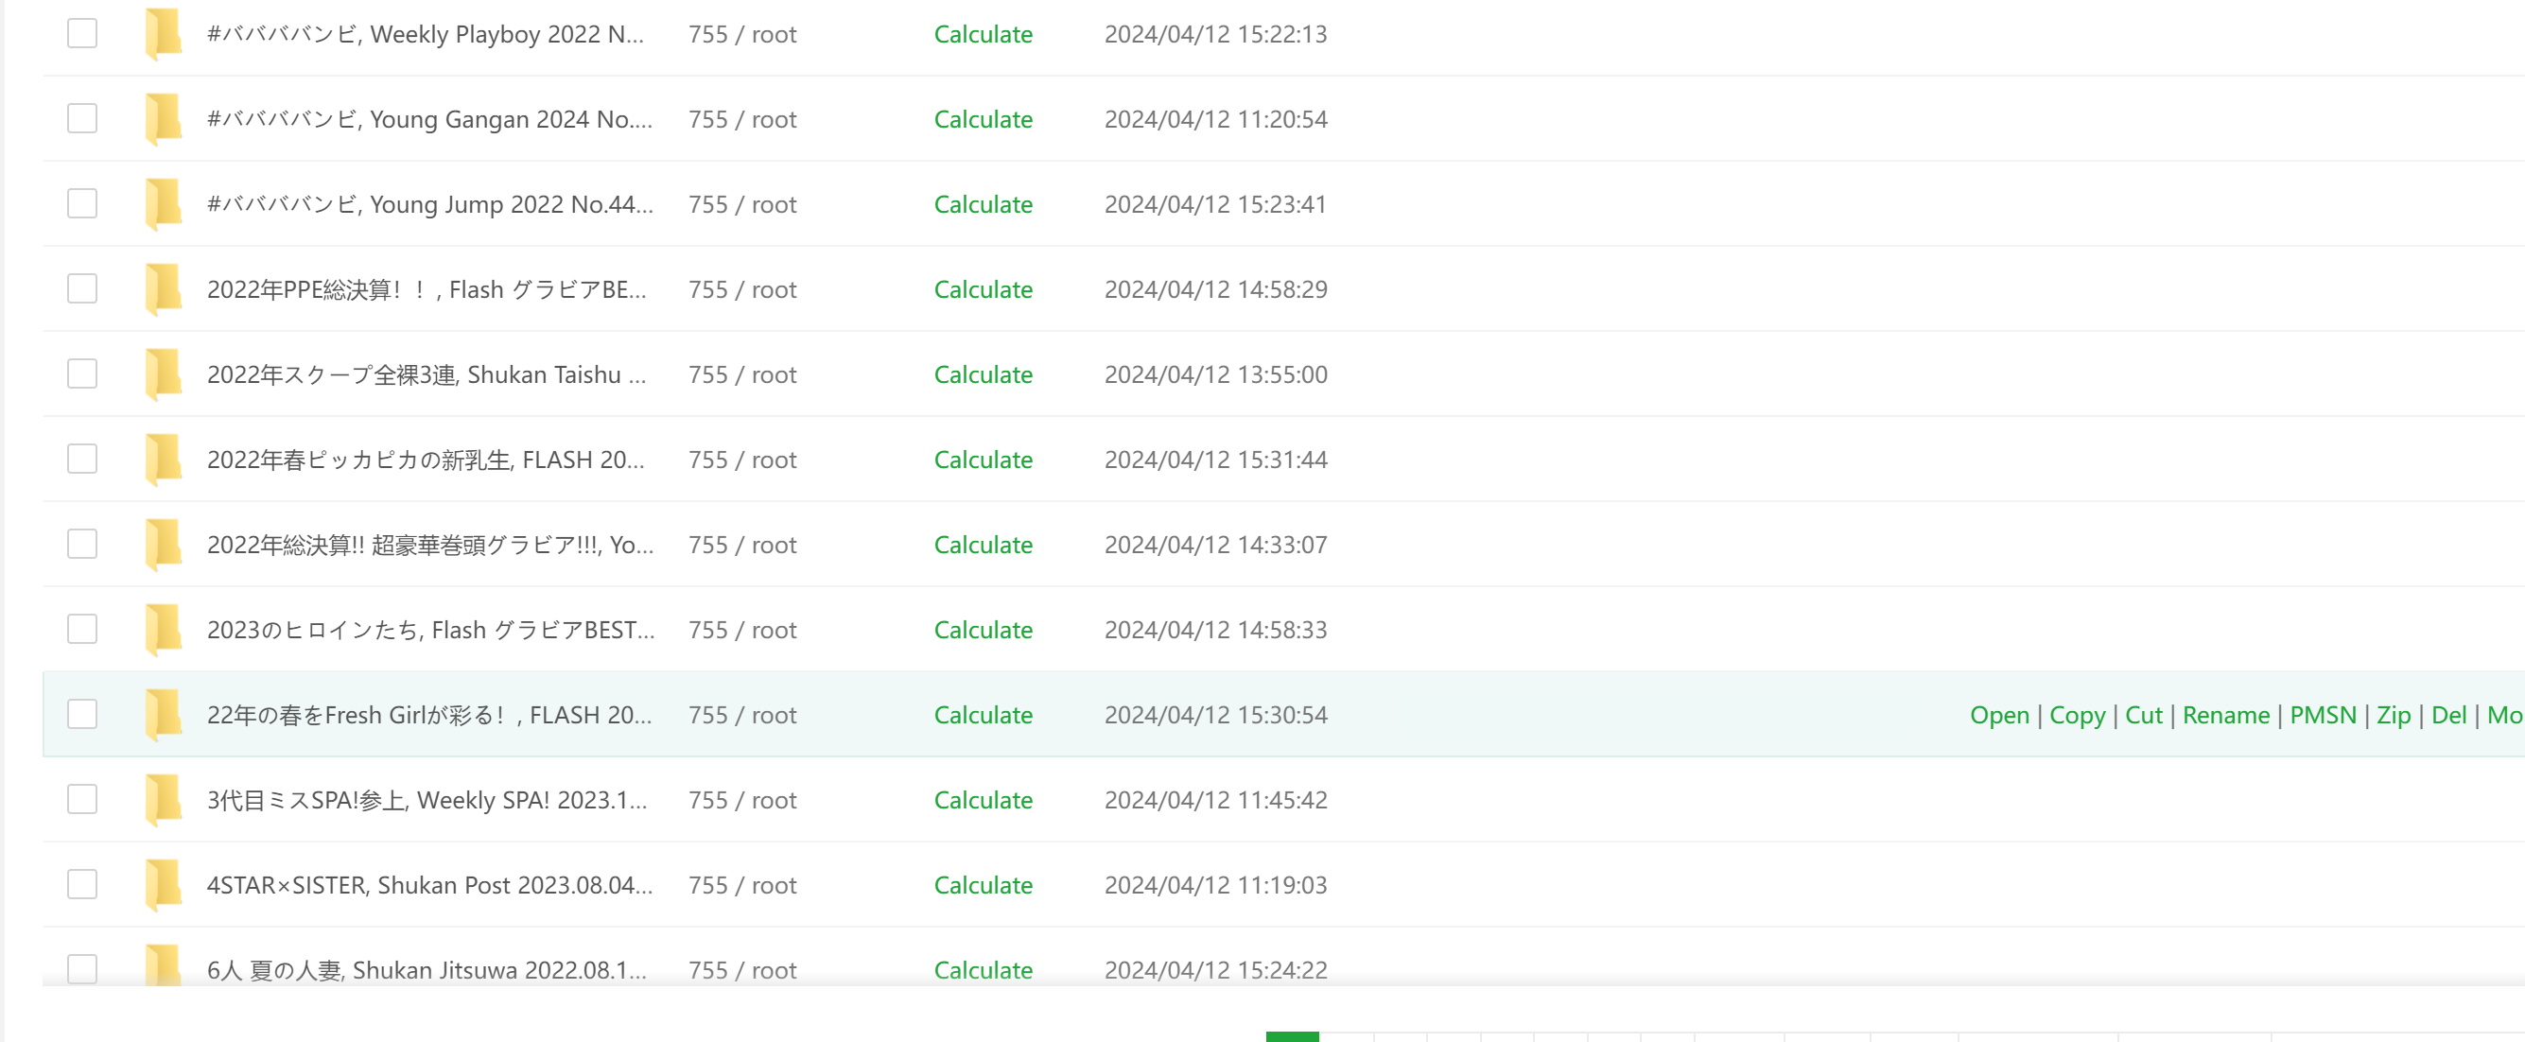Open the highlighted FLASH folder via Open link

tap(1999, 715)
